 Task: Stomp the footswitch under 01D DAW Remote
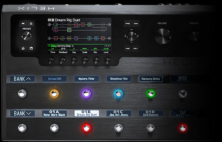[x=150, y=128]
